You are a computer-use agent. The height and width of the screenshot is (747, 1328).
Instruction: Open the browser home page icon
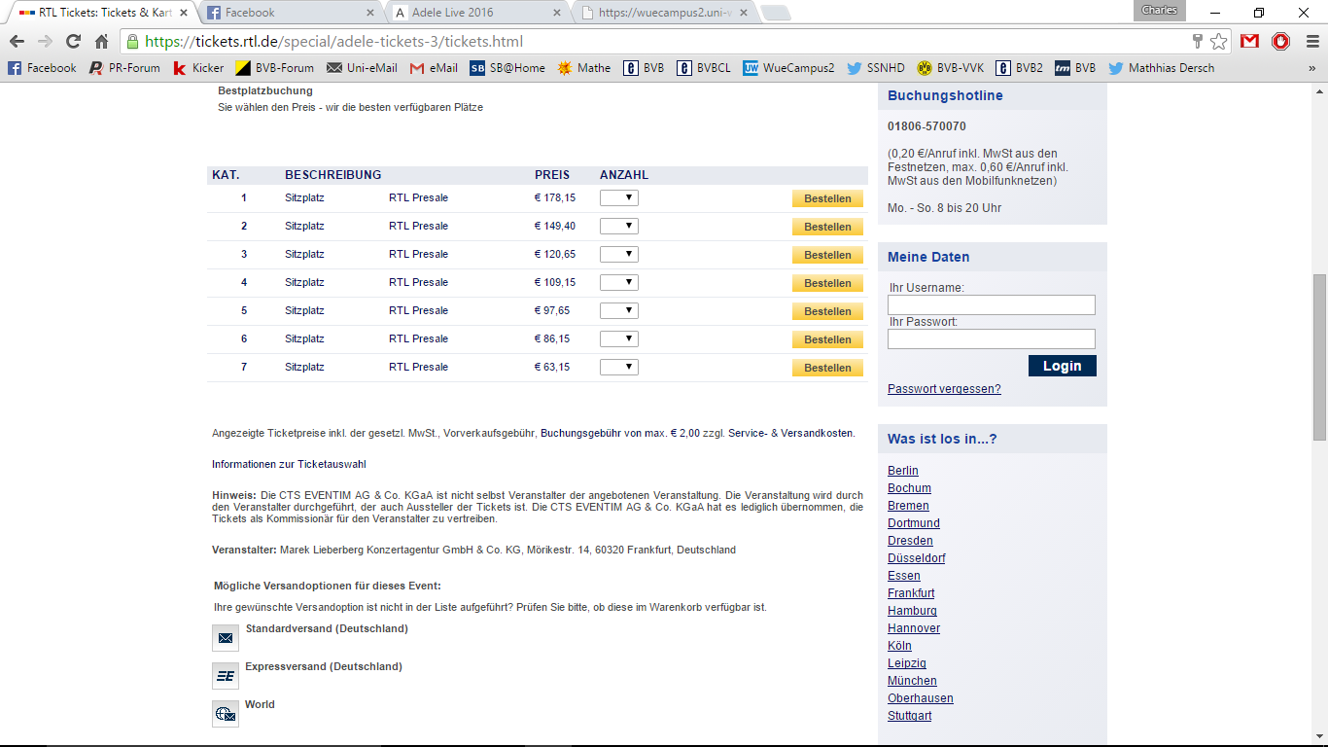[101, 42]
